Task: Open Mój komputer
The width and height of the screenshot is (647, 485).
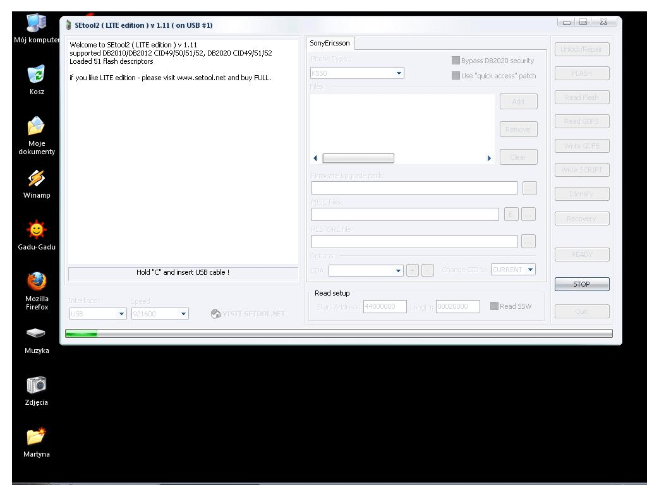Action: (x=36, y=22)
